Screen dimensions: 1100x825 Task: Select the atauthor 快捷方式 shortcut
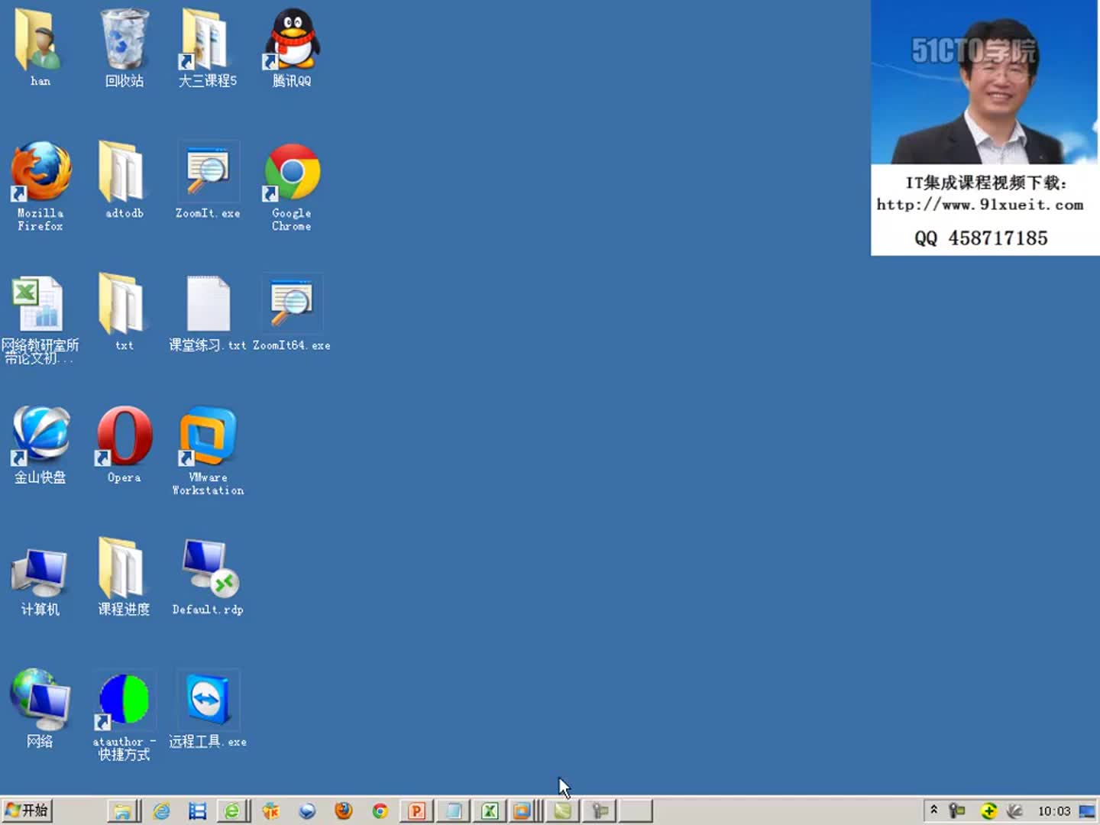pyautogui.click(x=124, y=715)
